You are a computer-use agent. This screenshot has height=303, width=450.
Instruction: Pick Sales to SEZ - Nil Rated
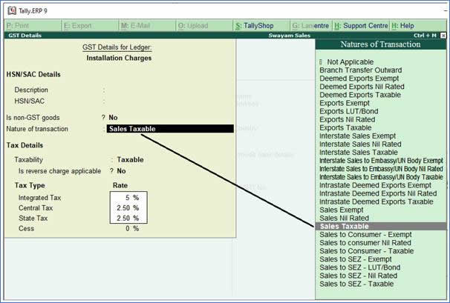click(358, 276)
